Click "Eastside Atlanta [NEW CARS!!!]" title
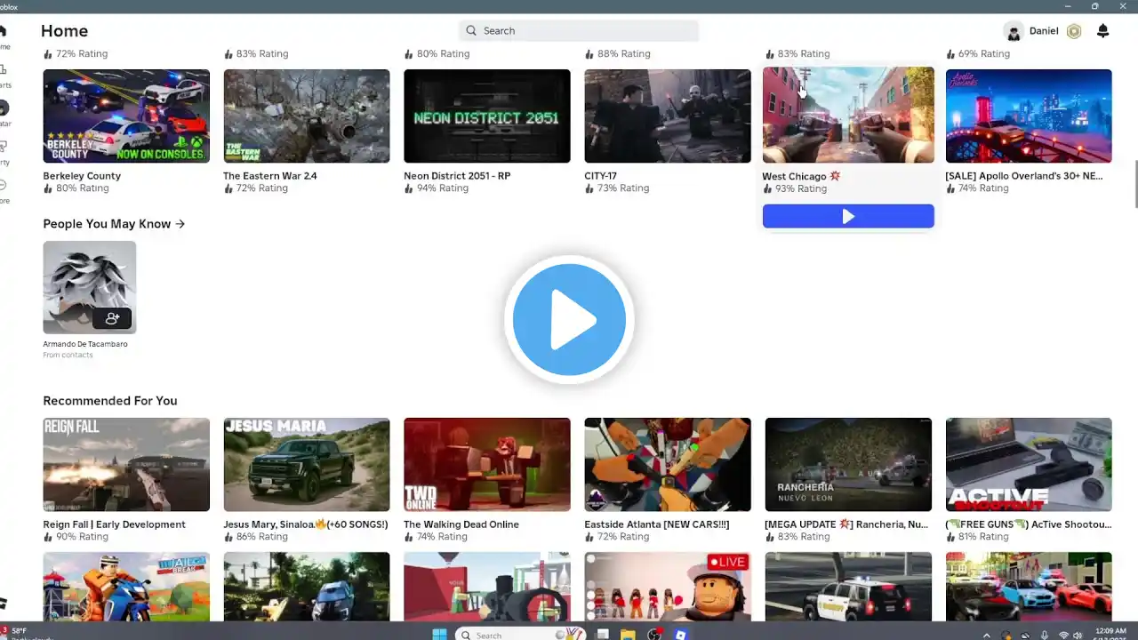The image size is (1138, 640). click(x=657, y=524)
